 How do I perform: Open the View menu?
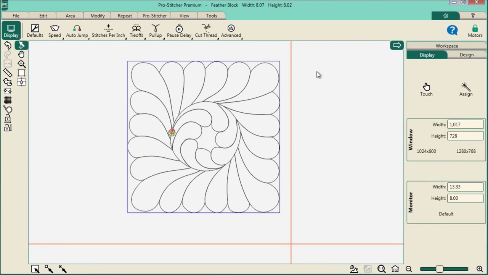click(184, 16)
